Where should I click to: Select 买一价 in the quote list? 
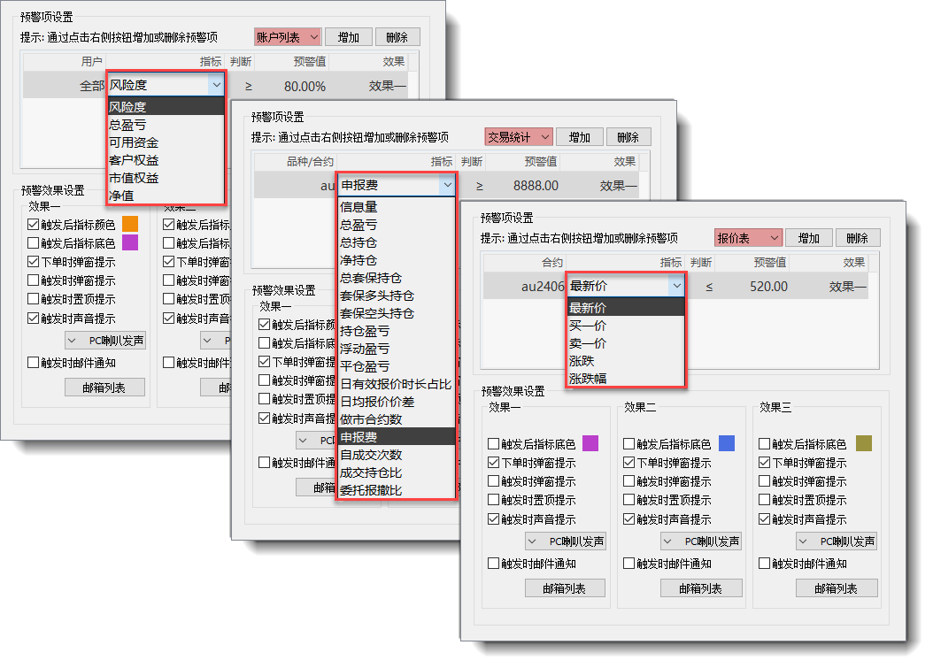[626, 326]
